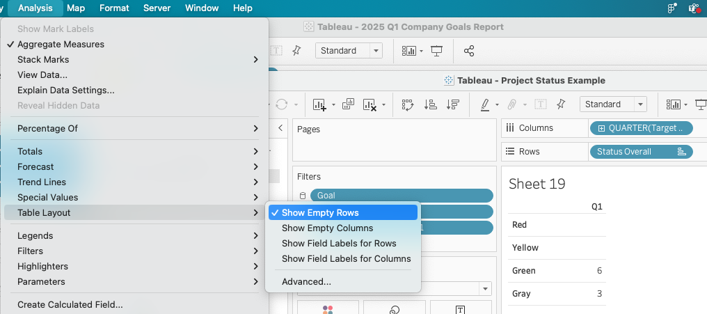Open the Standard fit dropdown in Project Status toolbar
This screenshot has width=707, height=314.
click(x=613, y=104)
